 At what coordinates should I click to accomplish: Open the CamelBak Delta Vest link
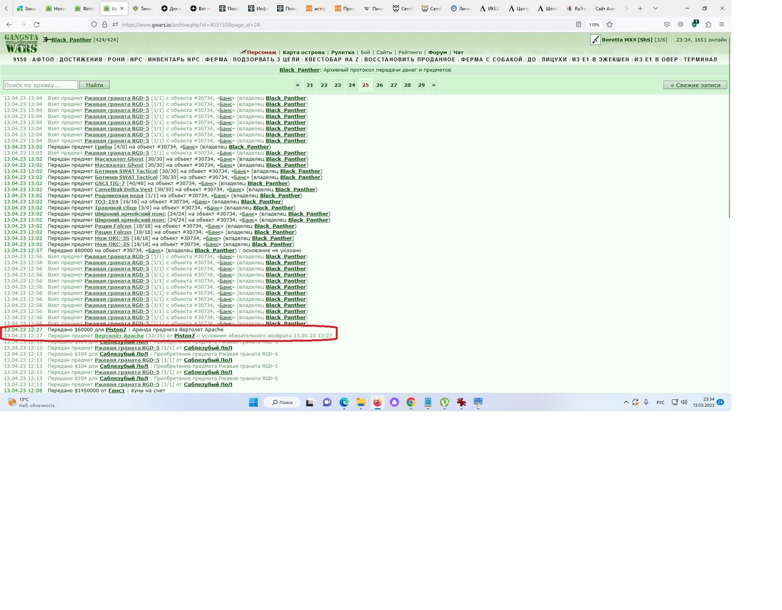pyautogui.click(x=123, y=189)
